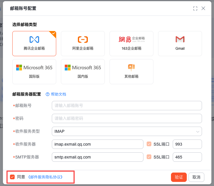This screenshot has width=214, height=186.
Task: Toggle SSL checkbox for 收件服务器
Action: [149, 144]
